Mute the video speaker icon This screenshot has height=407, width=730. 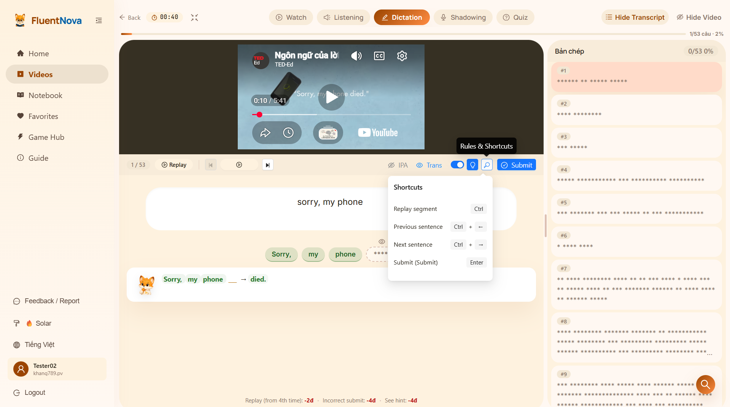(356, 56)
